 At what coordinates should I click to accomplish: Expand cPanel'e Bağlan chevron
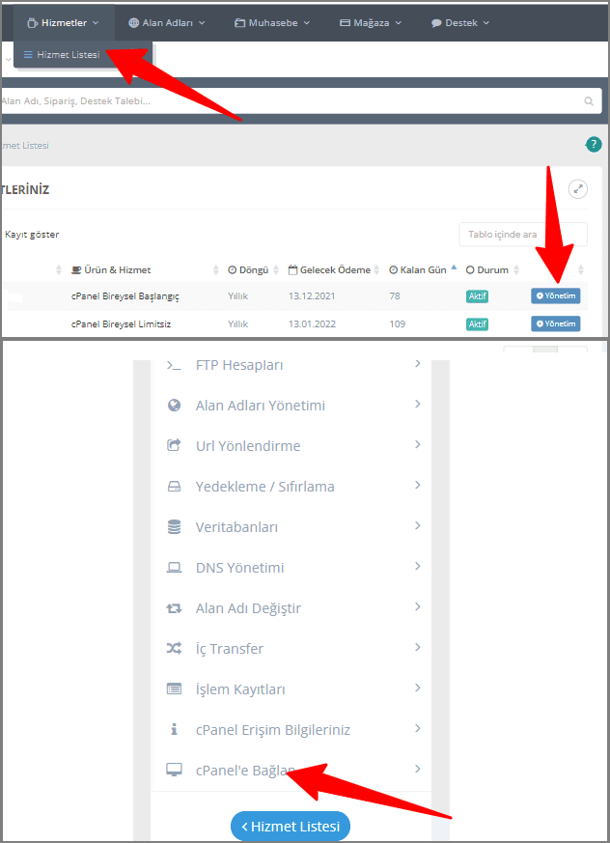tap(418, 769)
